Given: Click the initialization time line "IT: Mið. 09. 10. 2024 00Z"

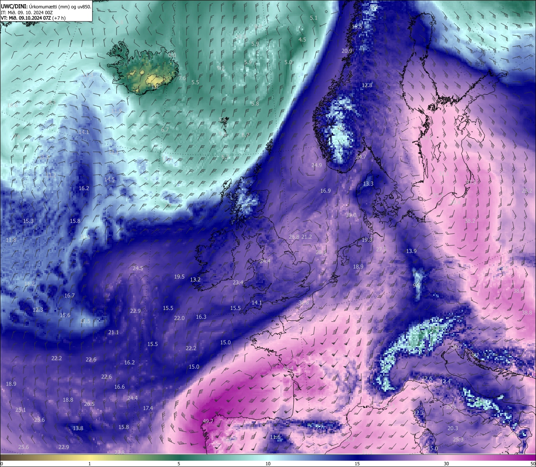Looking at the screenshot, I should [x=26, y=13].
